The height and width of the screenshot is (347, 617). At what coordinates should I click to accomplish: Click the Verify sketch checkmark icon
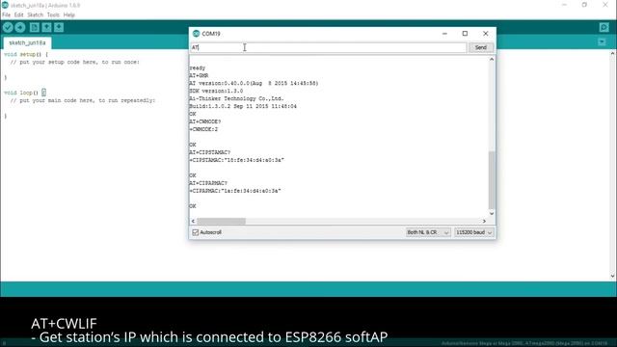[x=8, y=27]
